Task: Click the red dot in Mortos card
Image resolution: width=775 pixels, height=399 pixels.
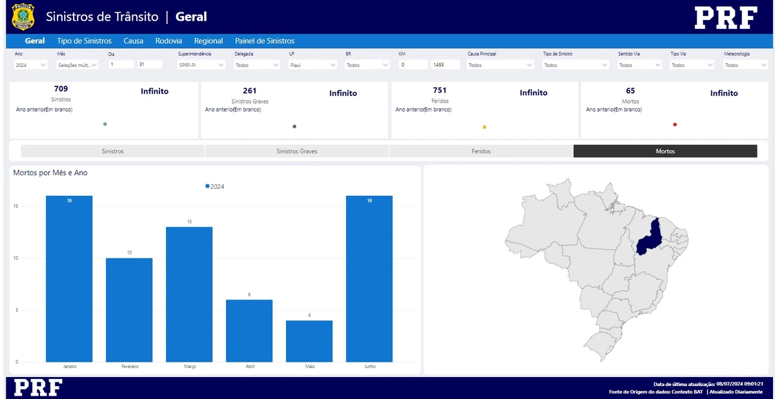Action: (x=675, y=124)
